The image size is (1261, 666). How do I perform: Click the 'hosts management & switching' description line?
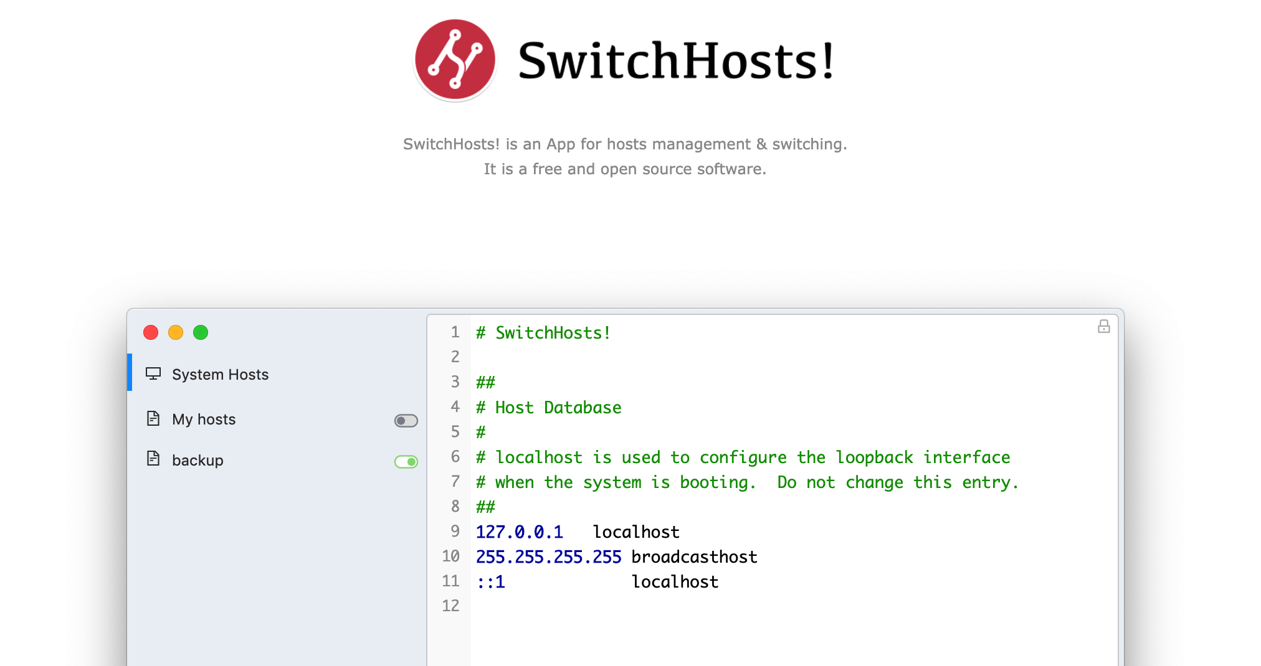tap(625, 144)
